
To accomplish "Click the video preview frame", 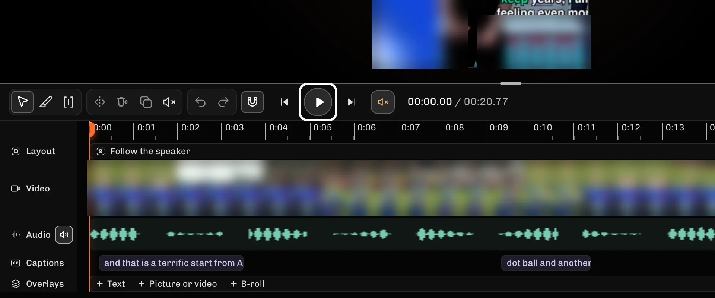I will (x=481, y=34).
